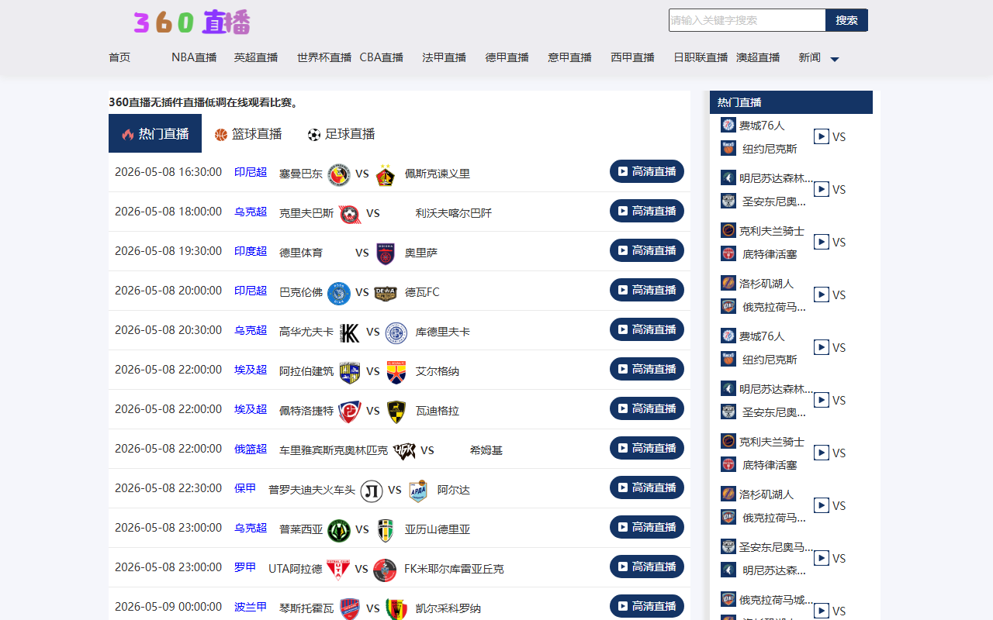993x620 pixels.
Task: Click 高清直播 for 塞曼巴东 vs 佩斯克谏义里
Action: (647, 171)
